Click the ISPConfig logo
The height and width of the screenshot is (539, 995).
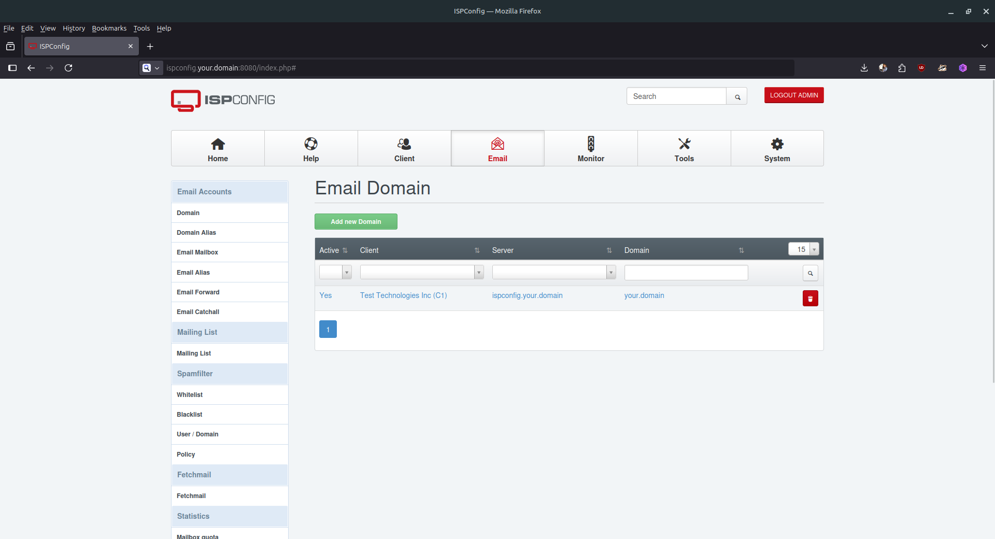click(223, 101)
